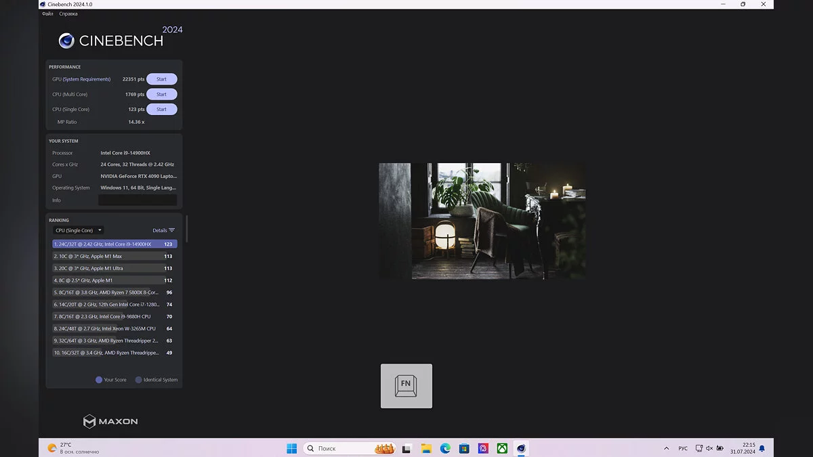Click the processor name Intel Core i9-14900HX
Image resolution: width=813 pixels, height=457 pixels.
(125, 153)
